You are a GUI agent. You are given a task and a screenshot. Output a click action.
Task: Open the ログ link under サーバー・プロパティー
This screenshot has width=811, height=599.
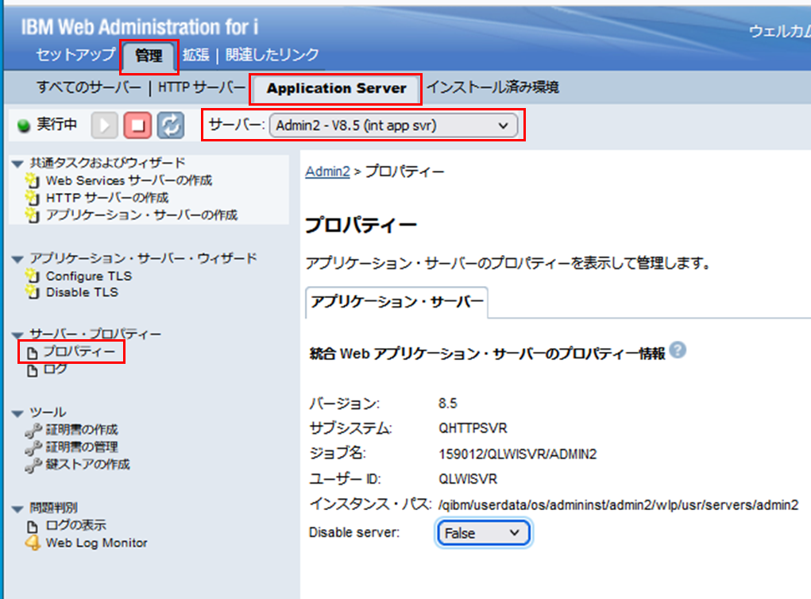tap(56, 369)
